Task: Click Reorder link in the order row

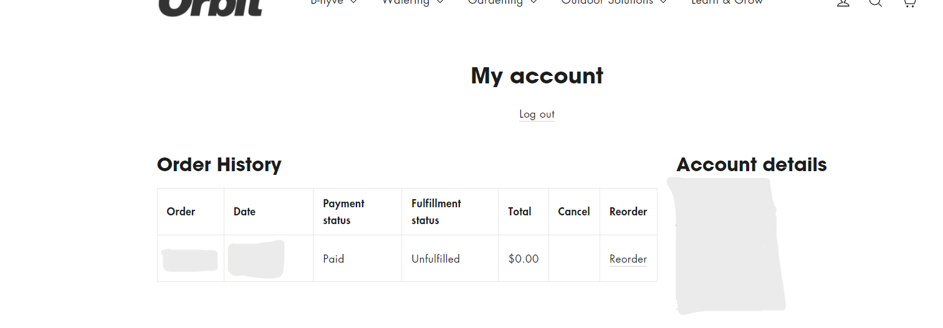Action: 628,259
